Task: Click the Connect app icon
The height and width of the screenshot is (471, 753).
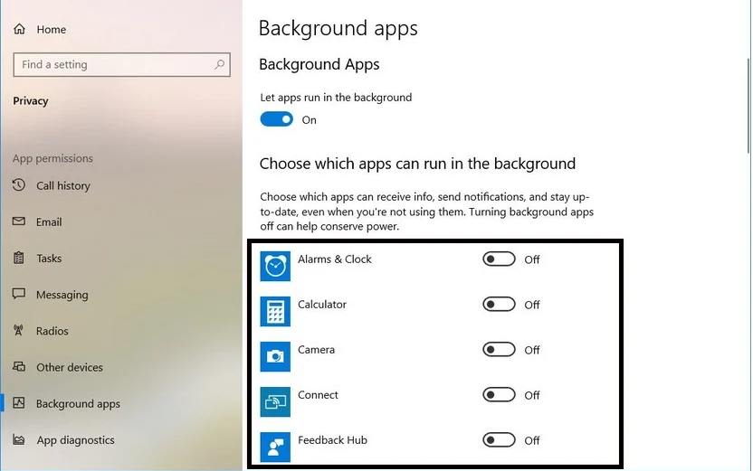Action: pos(275,402)
